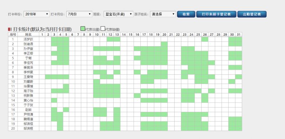The image size is (285, 139).
Task: Select student 华康博 in row 11
Action: pyautogui.click(x=28, y=86)
